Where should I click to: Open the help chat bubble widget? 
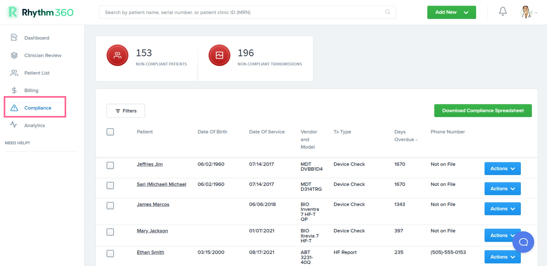tap(524, 242)
